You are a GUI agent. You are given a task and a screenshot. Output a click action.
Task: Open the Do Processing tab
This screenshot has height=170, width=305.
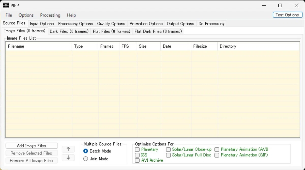[x=211, y=24]
